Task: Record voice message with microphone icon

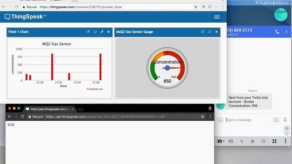Action: tap(285, 120)
